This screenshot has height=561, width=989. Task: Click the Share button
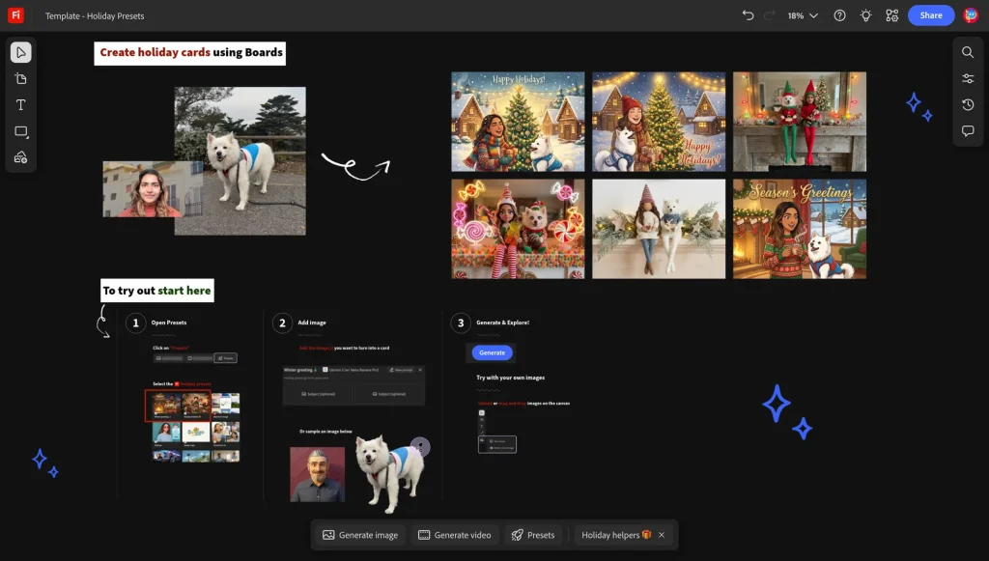pos(930,15)
